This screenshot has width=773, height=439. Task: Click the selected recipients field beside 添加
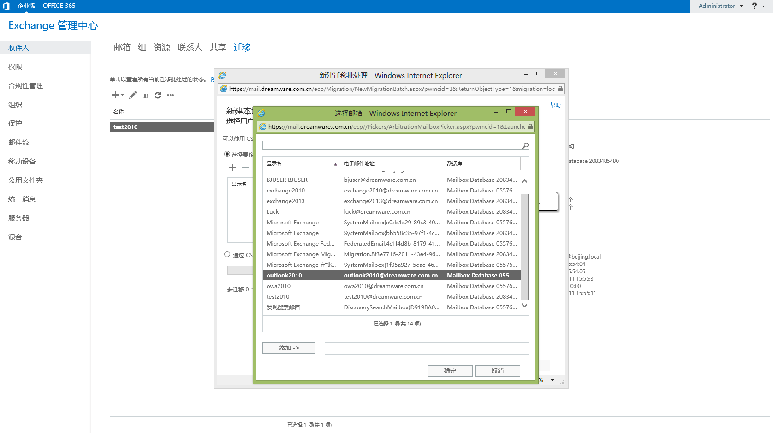pos(427,348)
